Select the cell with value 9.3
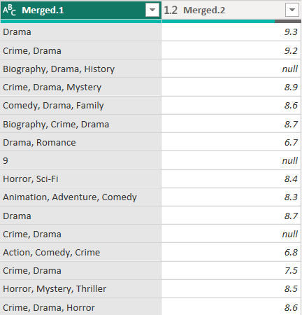The height and width of the screenshot is (315, 302). click(231, 32)
